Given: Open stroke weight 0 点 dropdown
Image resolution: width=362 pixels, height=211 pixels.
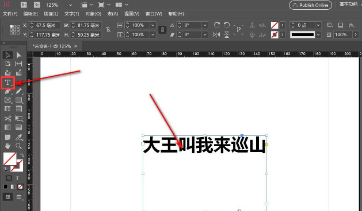Looking at the screenshot, I should 318,25.
